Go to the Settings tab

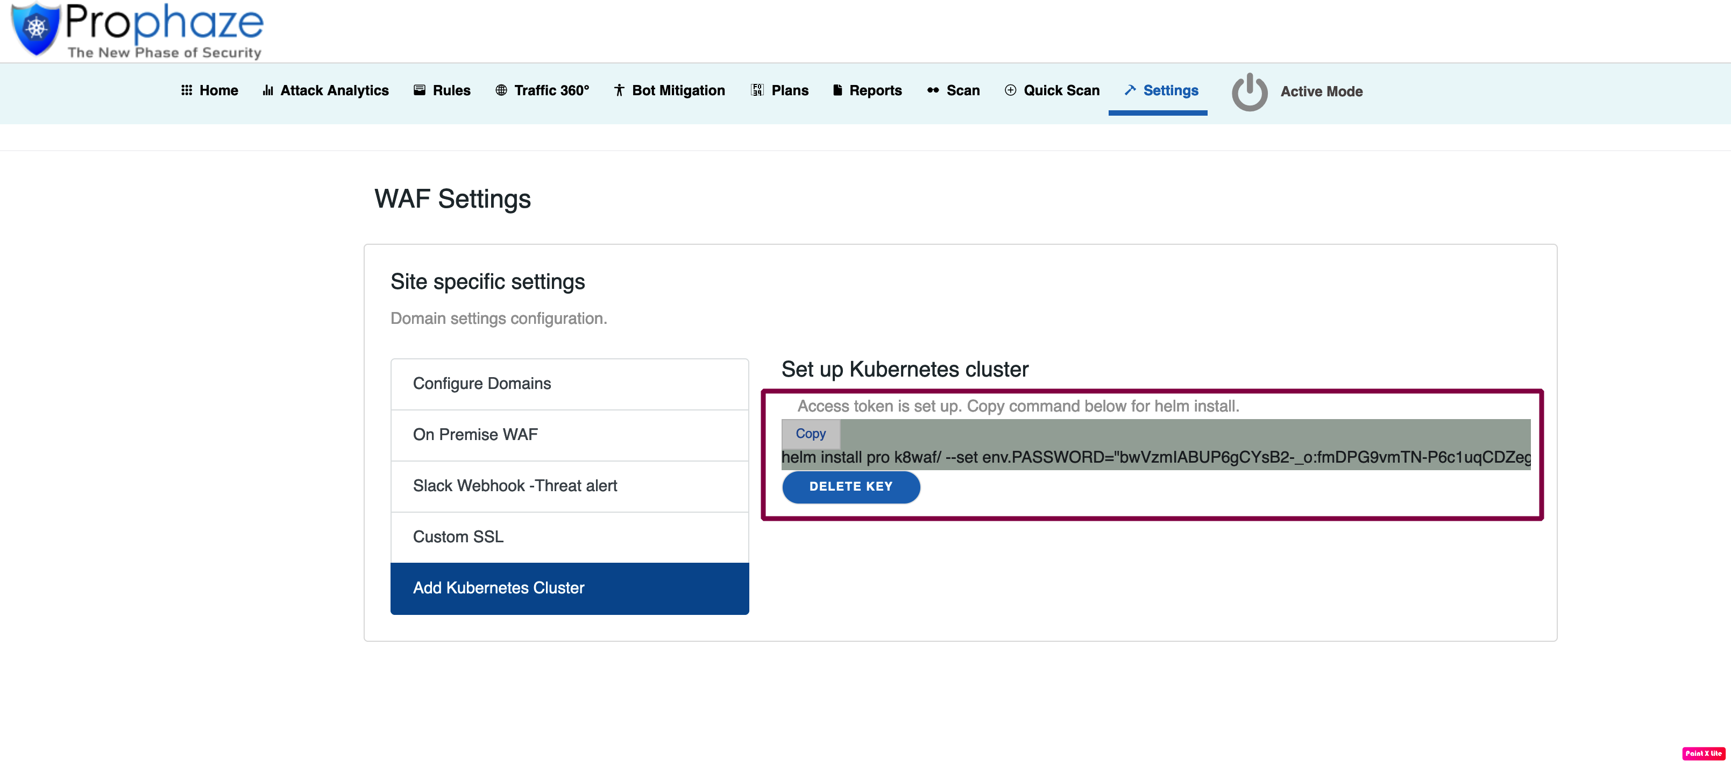[x=1170, y=90]
